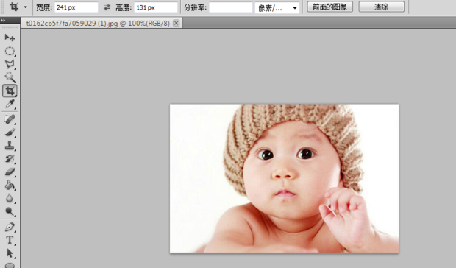Select the Pen tool
Viewport: 456px width, 268px height.
point(10,227)
